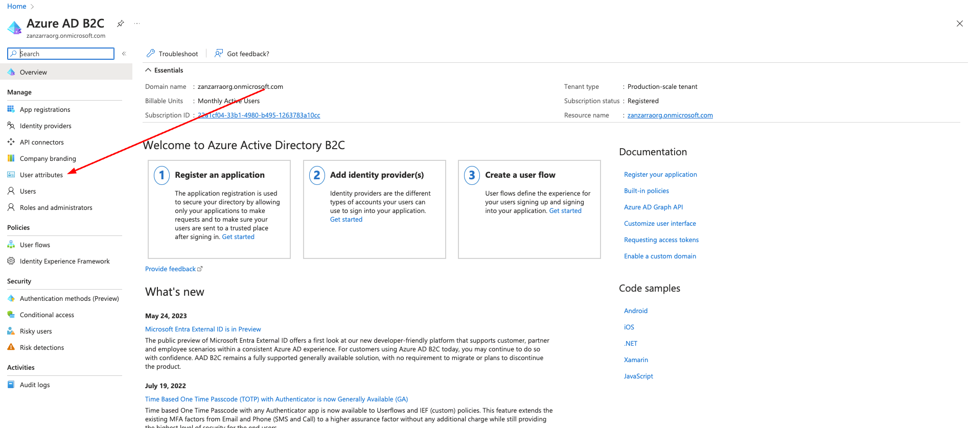
Task: Click the Risky users icon
Action: [x=11, y=331]
